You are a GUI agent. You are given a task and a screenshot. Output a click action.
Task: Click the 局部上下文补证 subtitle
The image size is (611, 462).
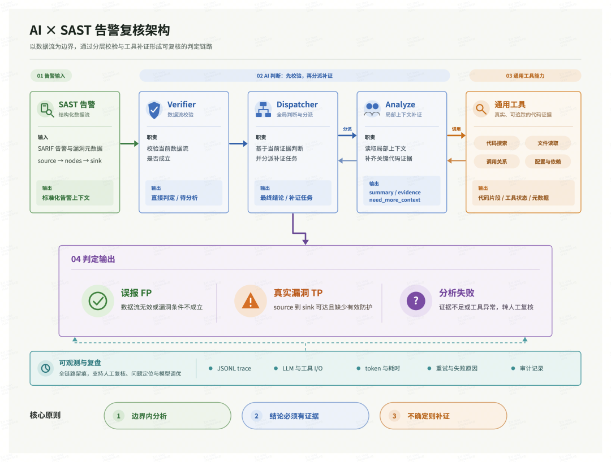point(404,115)
